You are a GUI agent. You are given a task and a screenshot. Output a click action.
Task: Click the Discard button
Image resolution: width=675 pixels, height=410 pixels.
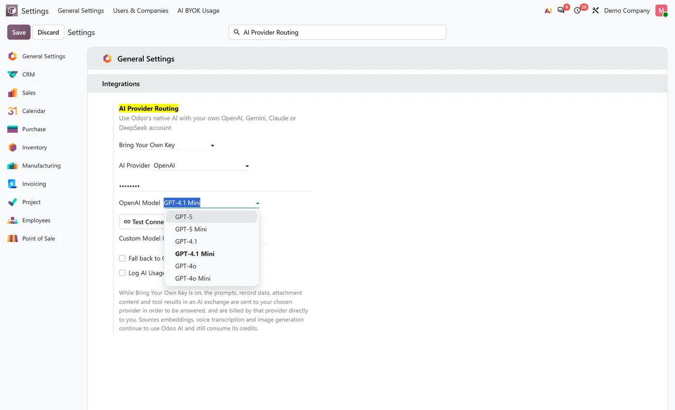click(x=48, y=32)
